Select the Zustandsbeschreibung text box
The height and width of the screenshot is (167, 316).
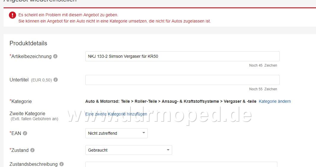pyautogui.click(x=181, y=164)
